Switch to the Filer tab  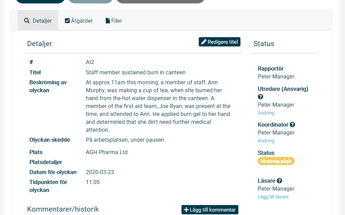pos(114,21)
